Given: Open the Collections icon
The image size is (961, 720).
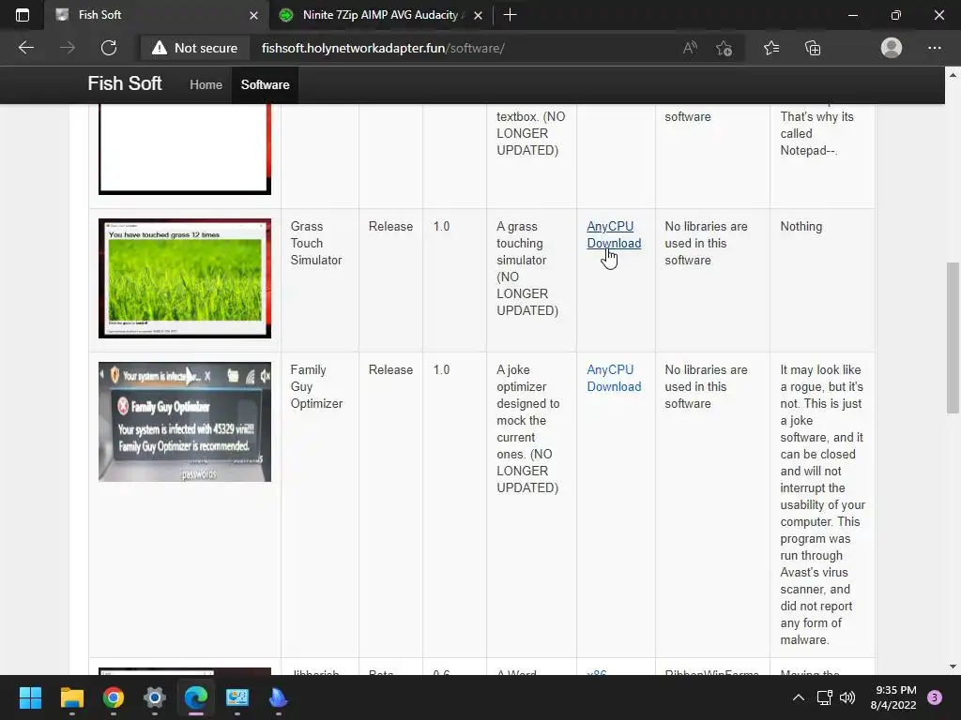Looking at the screenshot, I should coord(813,48).
